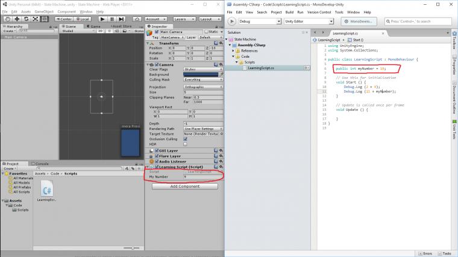Image resolution: width=458 pixels, height=257 pixels.
Task: Close the LearningScript.cs editor tab
Action: coord(383,34)
